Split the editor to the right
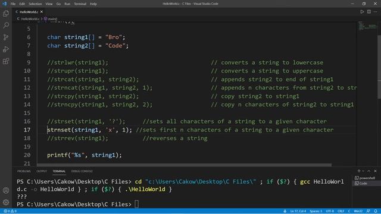 coord(369,12)
